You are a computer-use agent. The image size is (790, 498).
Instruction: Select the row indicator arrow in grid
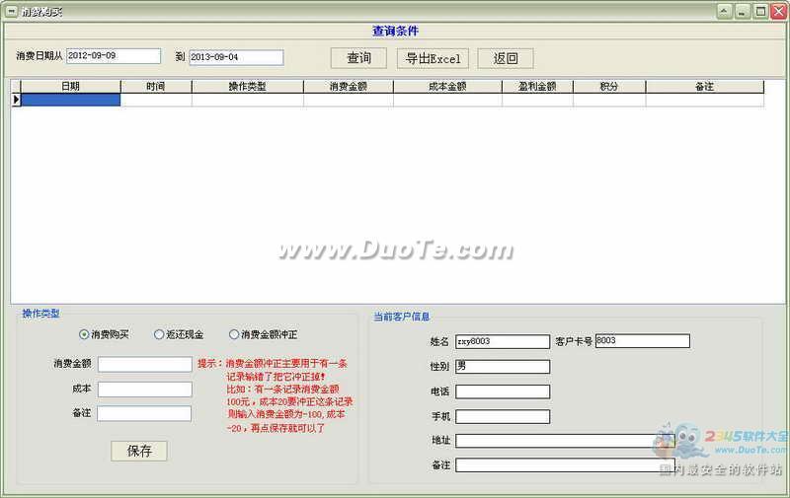15,100
